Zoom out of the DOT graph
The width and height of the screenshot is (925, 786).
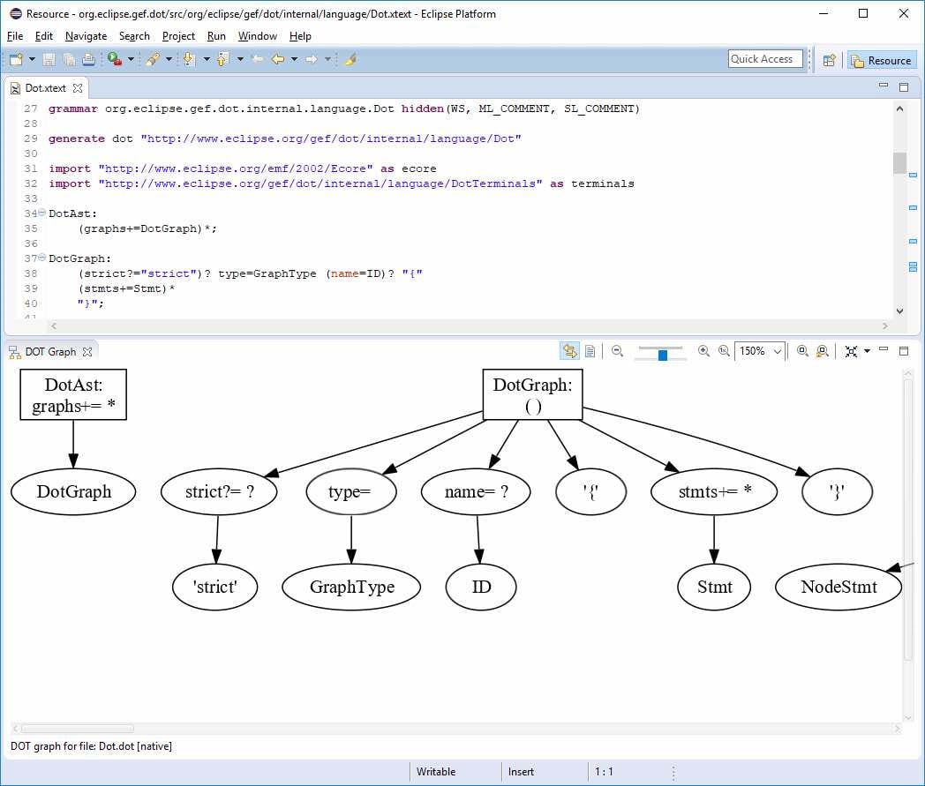click(616, 351)
